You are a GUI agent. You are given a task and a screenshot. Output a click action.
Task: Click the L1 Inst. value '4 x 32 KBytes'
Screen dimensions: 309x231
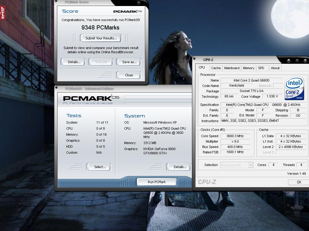(x=291, y=141)
